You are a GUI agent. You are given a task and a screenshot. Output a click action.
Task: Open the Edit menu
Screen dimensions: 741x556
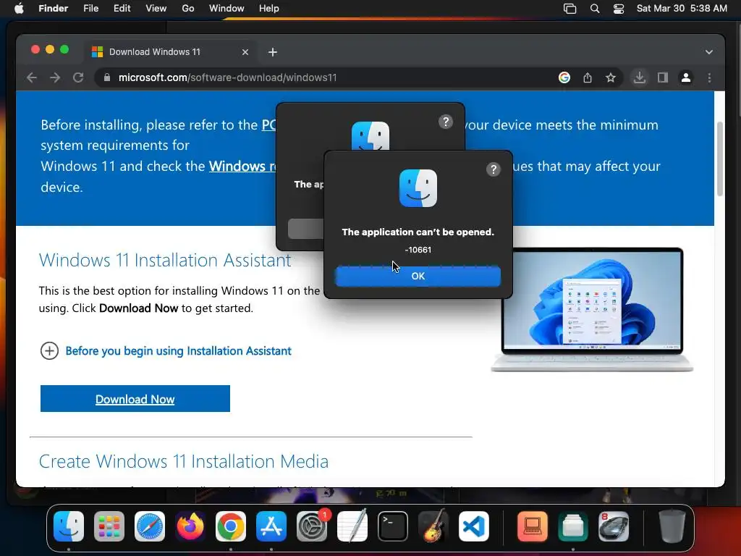[x=122, y=9]
